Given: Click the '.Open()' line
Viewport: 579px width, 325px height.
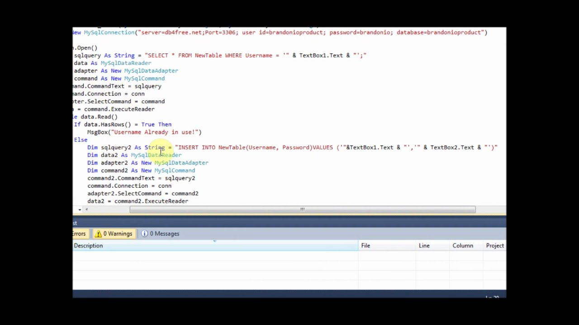Looking at the screenshot, I should (85, 47).
